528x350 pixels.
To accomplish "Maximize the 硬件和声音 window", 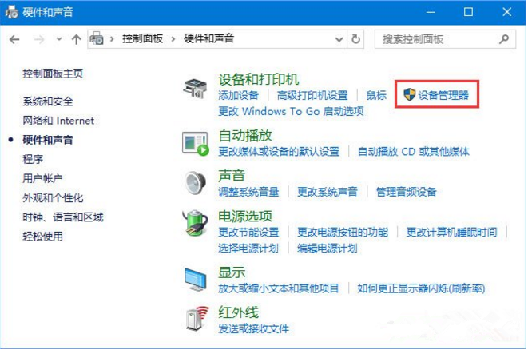I will point(468,12).
